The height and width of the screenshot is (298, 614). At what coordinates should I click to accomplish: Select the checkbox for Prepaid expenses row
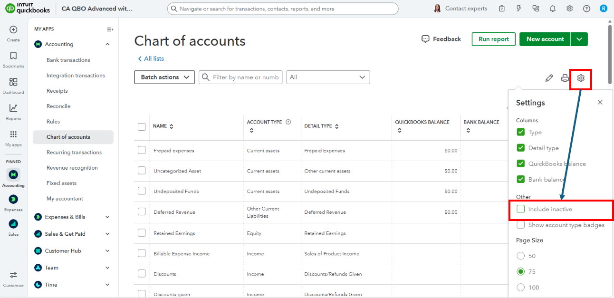[142, 150]
